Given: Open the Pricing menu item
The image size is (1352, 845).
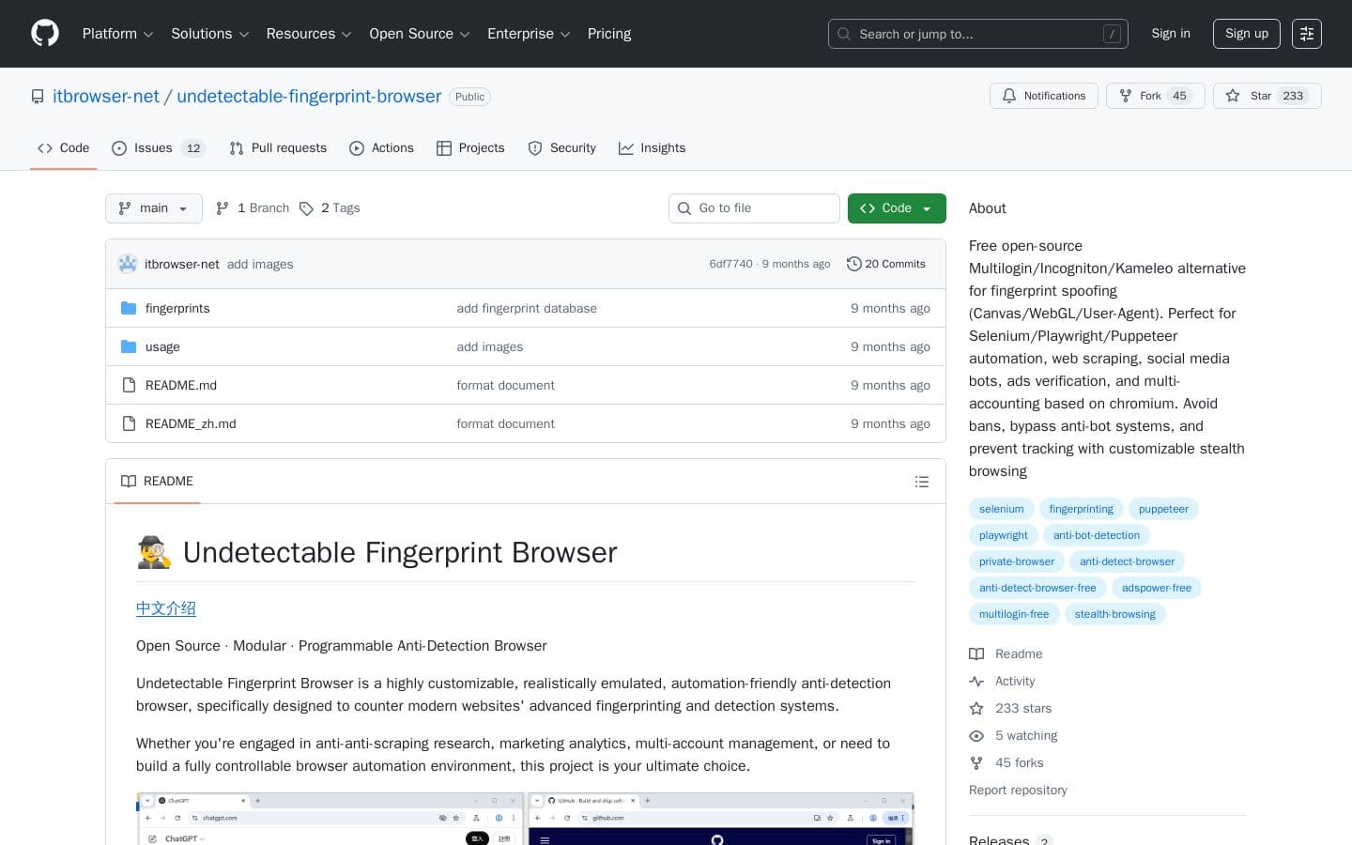Looking at the screenshot, I should [x=608, y=34].
